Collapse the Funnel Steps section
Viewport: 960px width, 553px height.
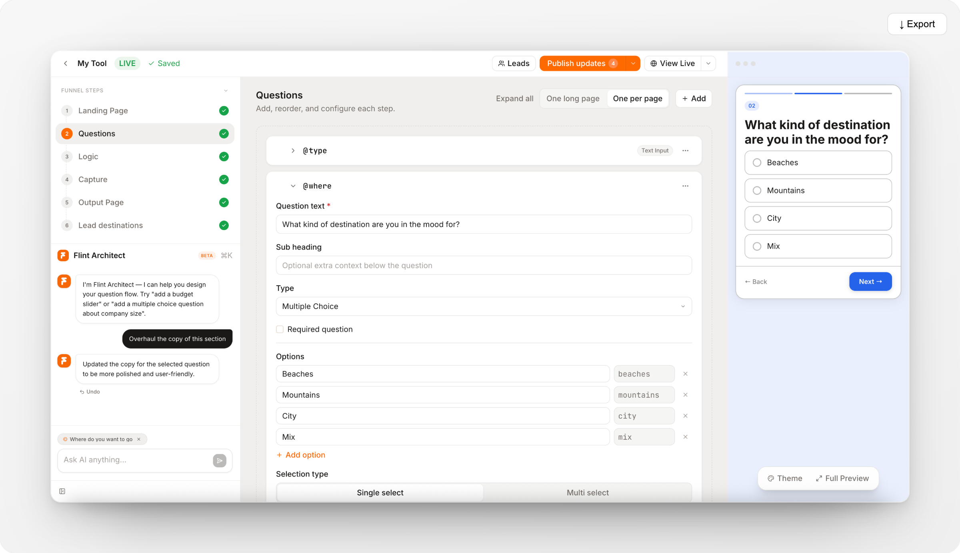(226, 90)
